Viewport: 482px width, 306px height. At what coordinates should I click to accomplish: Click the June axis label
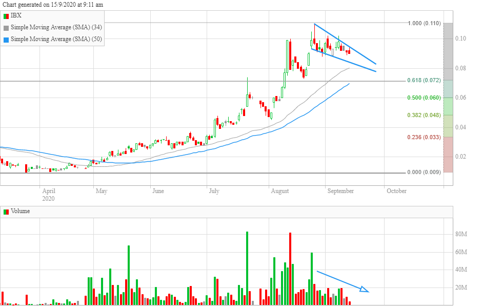click(158, 191)
